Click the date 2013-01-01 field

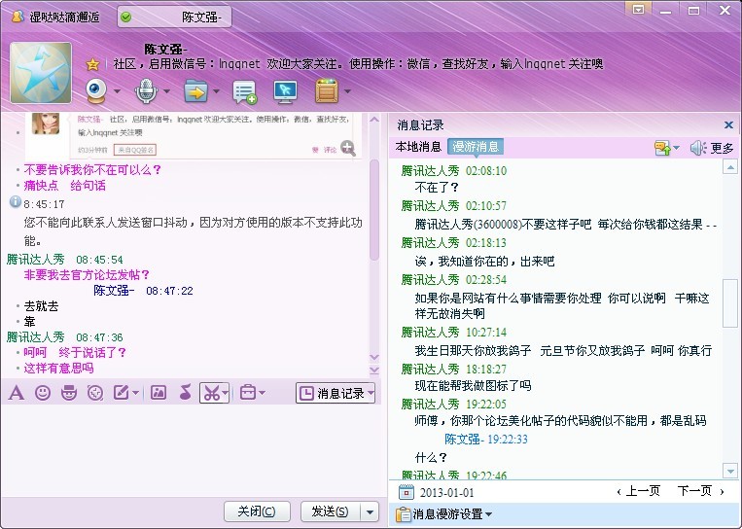[x=446, y=493]
